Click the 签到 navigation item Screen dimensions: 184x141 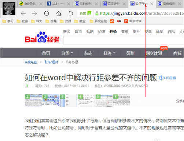(x=130, y=53)
